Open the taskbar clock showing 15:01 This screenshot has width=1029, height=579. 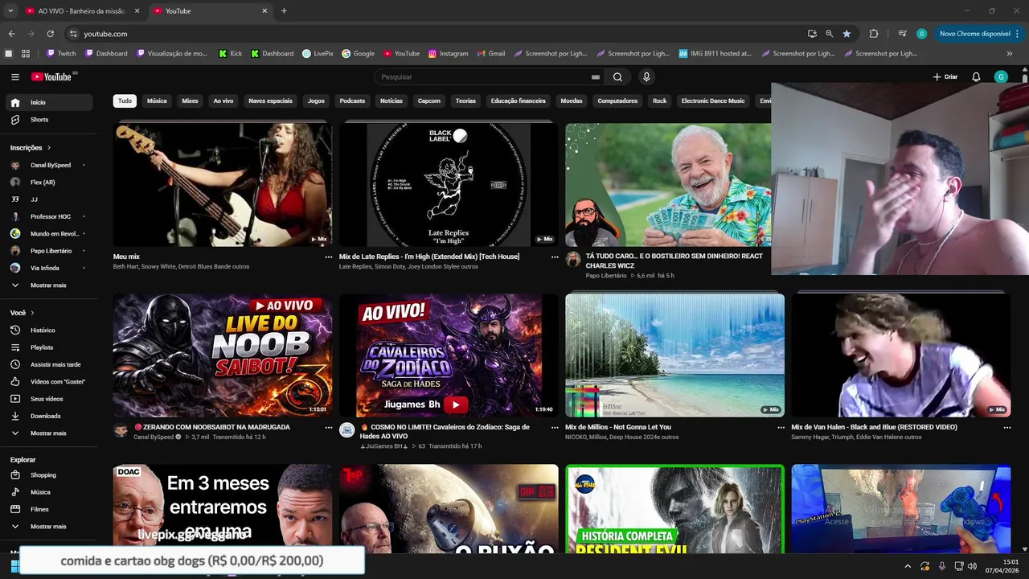pyautogui.click(x=1002, y=566)
